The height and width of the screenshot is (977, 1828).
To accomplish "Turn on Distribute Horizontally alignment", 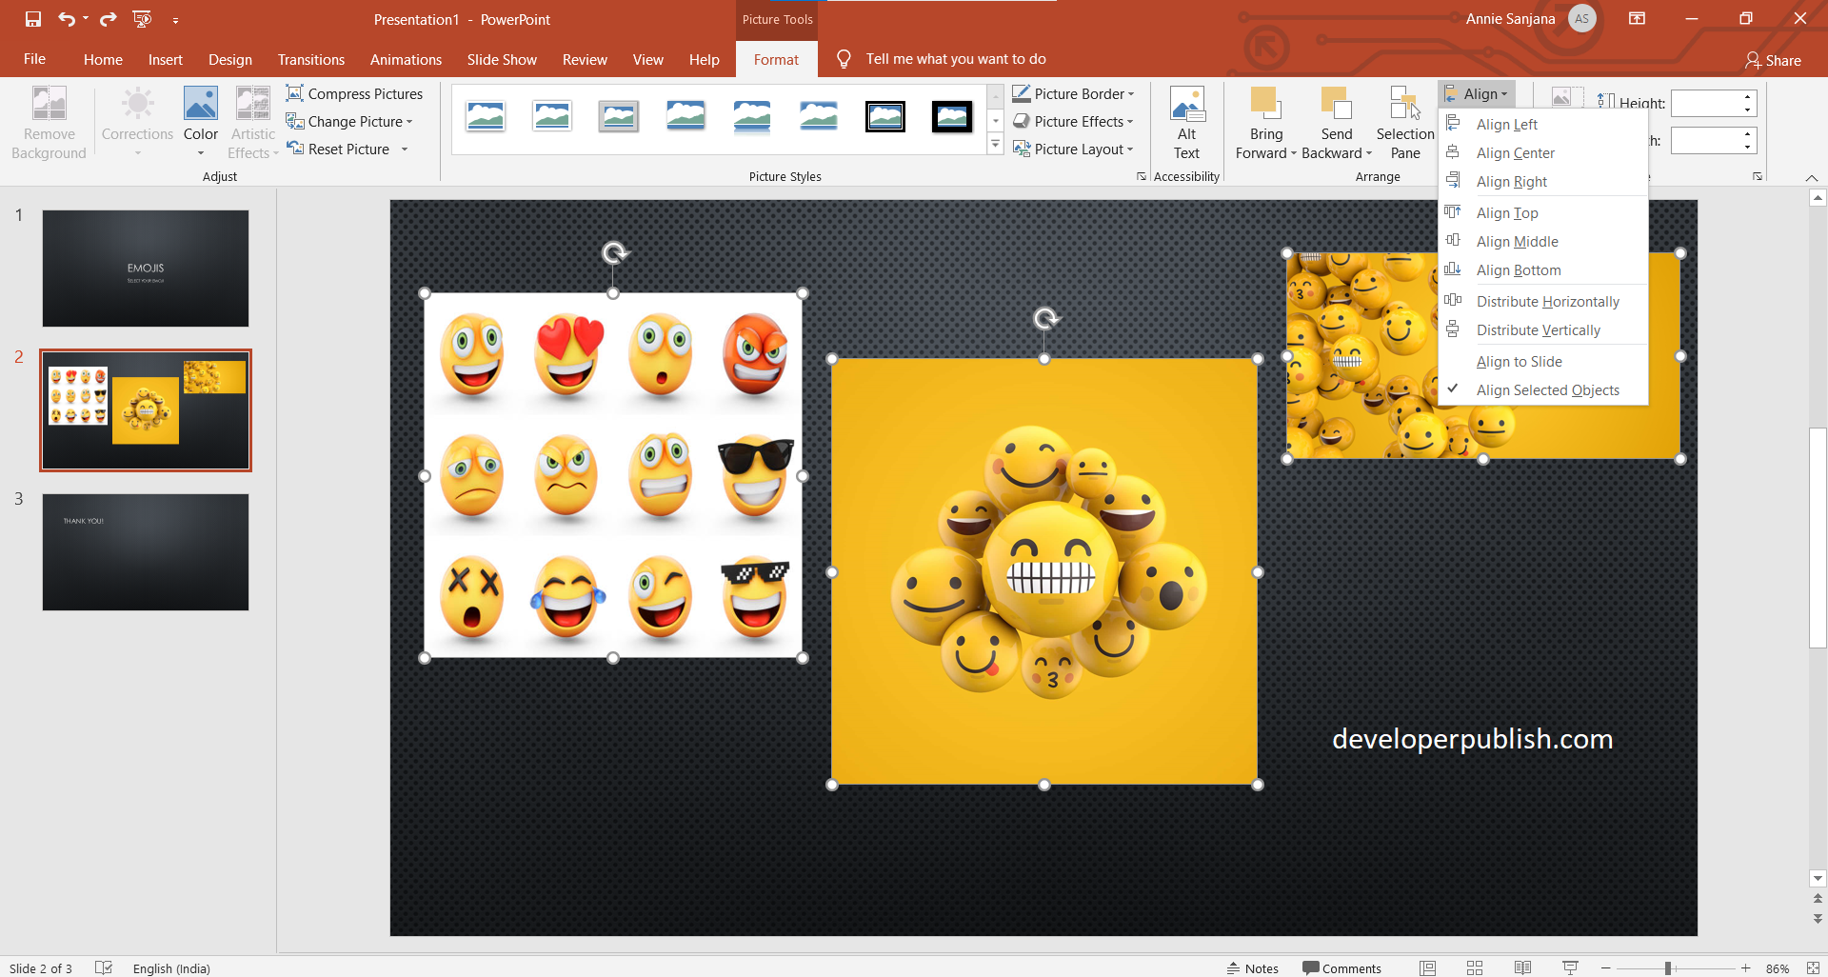I will click(x=1547, y=301).
